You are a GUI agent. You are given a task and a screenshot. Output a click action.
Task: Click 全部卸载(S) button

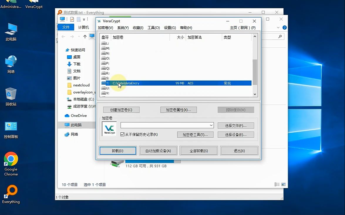pos(199,151)
